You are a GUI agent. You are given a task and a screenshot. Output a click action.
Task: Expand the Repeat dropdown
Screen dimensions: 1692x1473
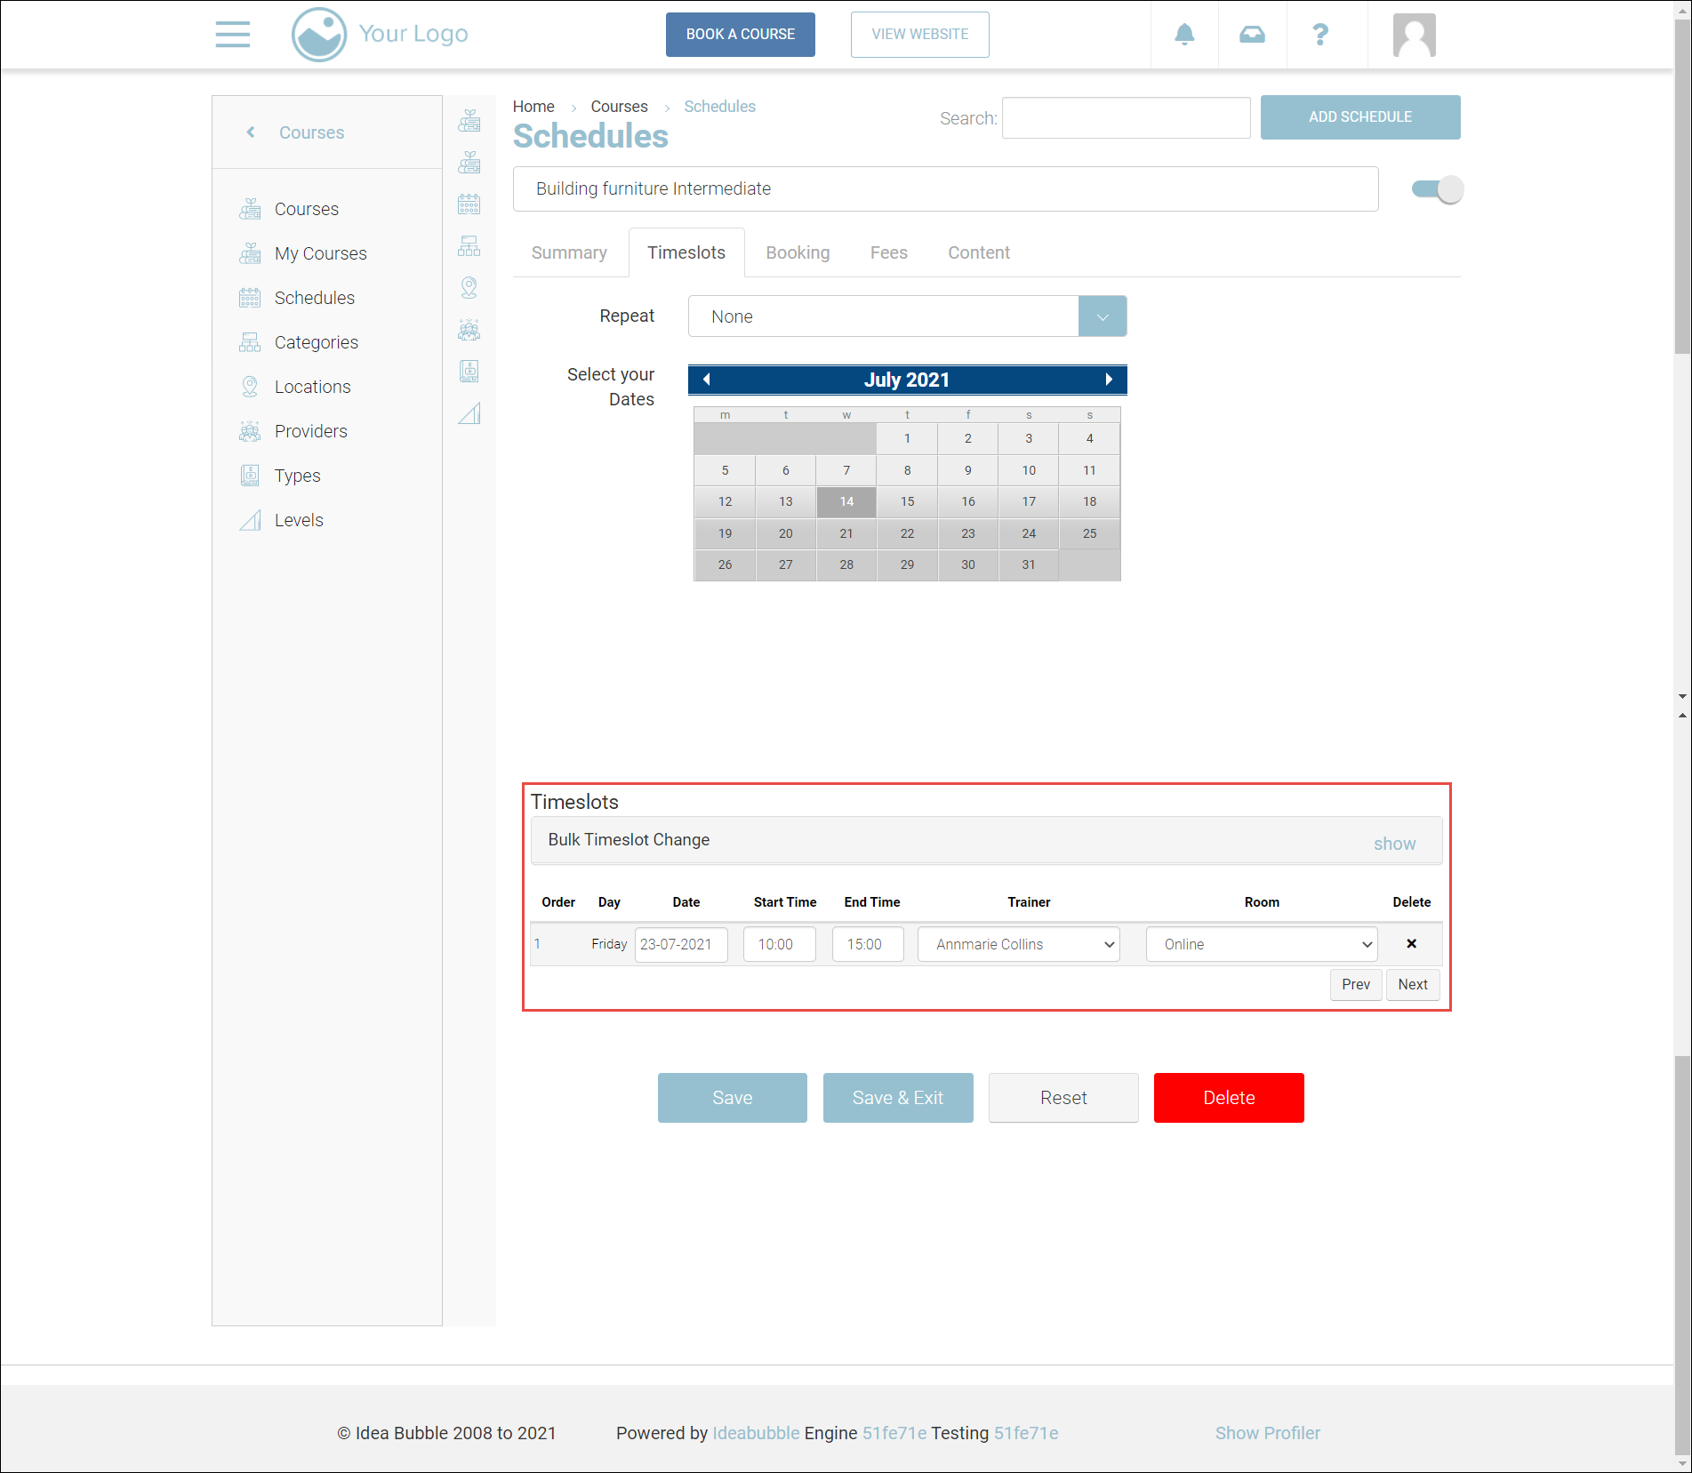(1102, 316)
